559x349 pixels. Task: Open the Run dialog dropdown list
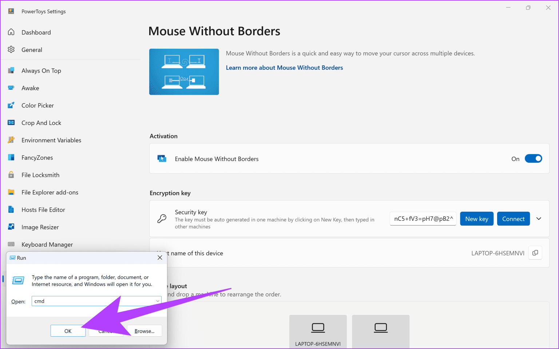pos(157,301)
